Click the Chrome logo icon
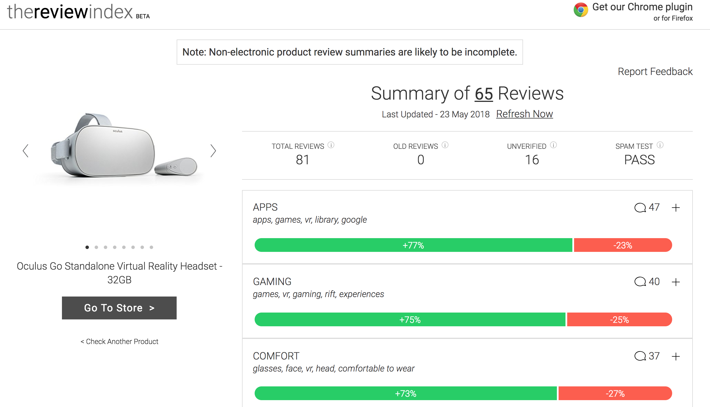The width and height of the screenshot is (710, 407). [x=581, y=10]
